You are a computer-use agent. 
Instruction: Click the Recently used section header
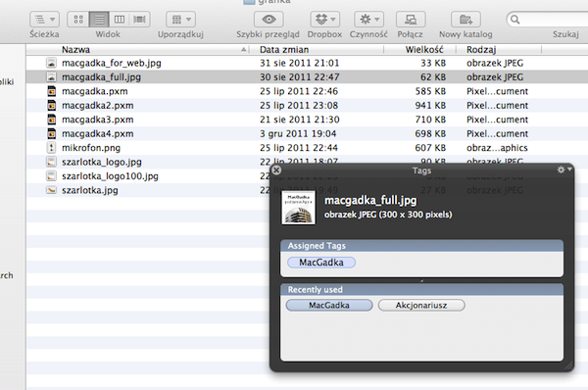(421, 289)
